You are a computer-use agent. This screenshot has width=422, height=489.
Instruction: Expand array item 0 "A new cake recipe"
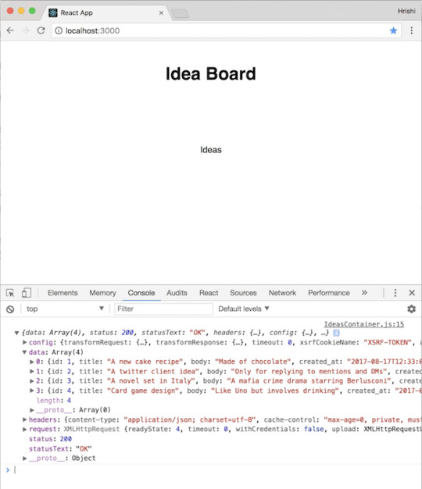32,362
